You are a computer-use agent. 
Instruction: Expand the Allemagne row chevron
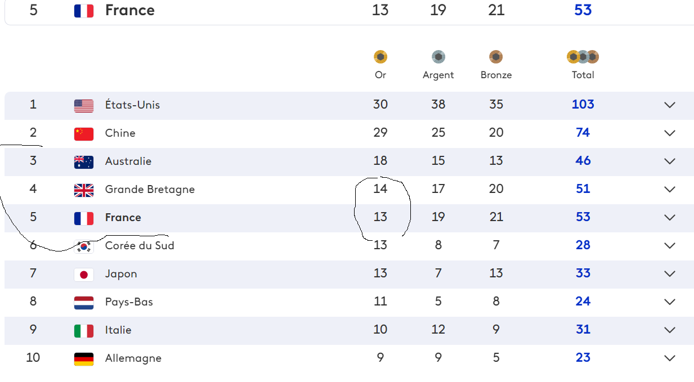[x=669, y=358]
